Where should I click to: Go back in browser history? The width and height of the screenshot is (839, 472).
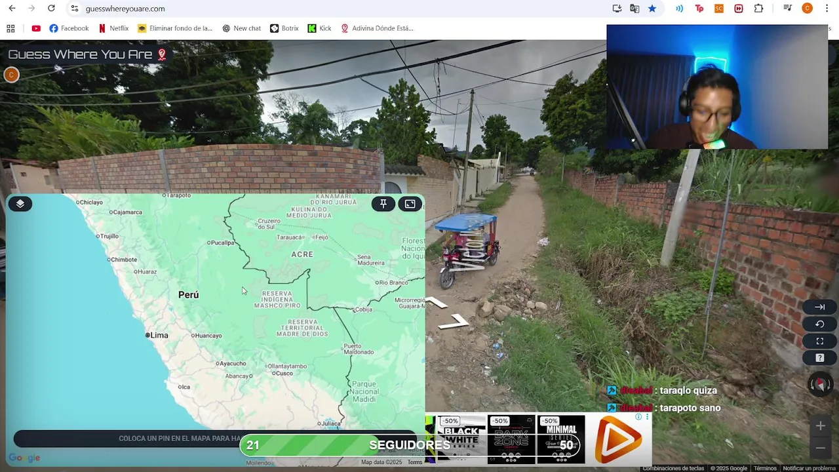coord(12,9)
